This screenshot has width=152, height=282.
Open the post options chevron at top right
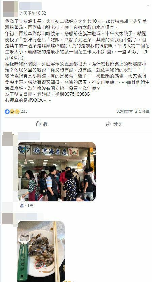pos(148,5)
